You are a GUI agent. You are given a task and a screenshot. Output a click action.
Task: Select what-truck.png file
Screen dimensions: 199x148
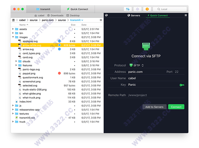(32, 98)
